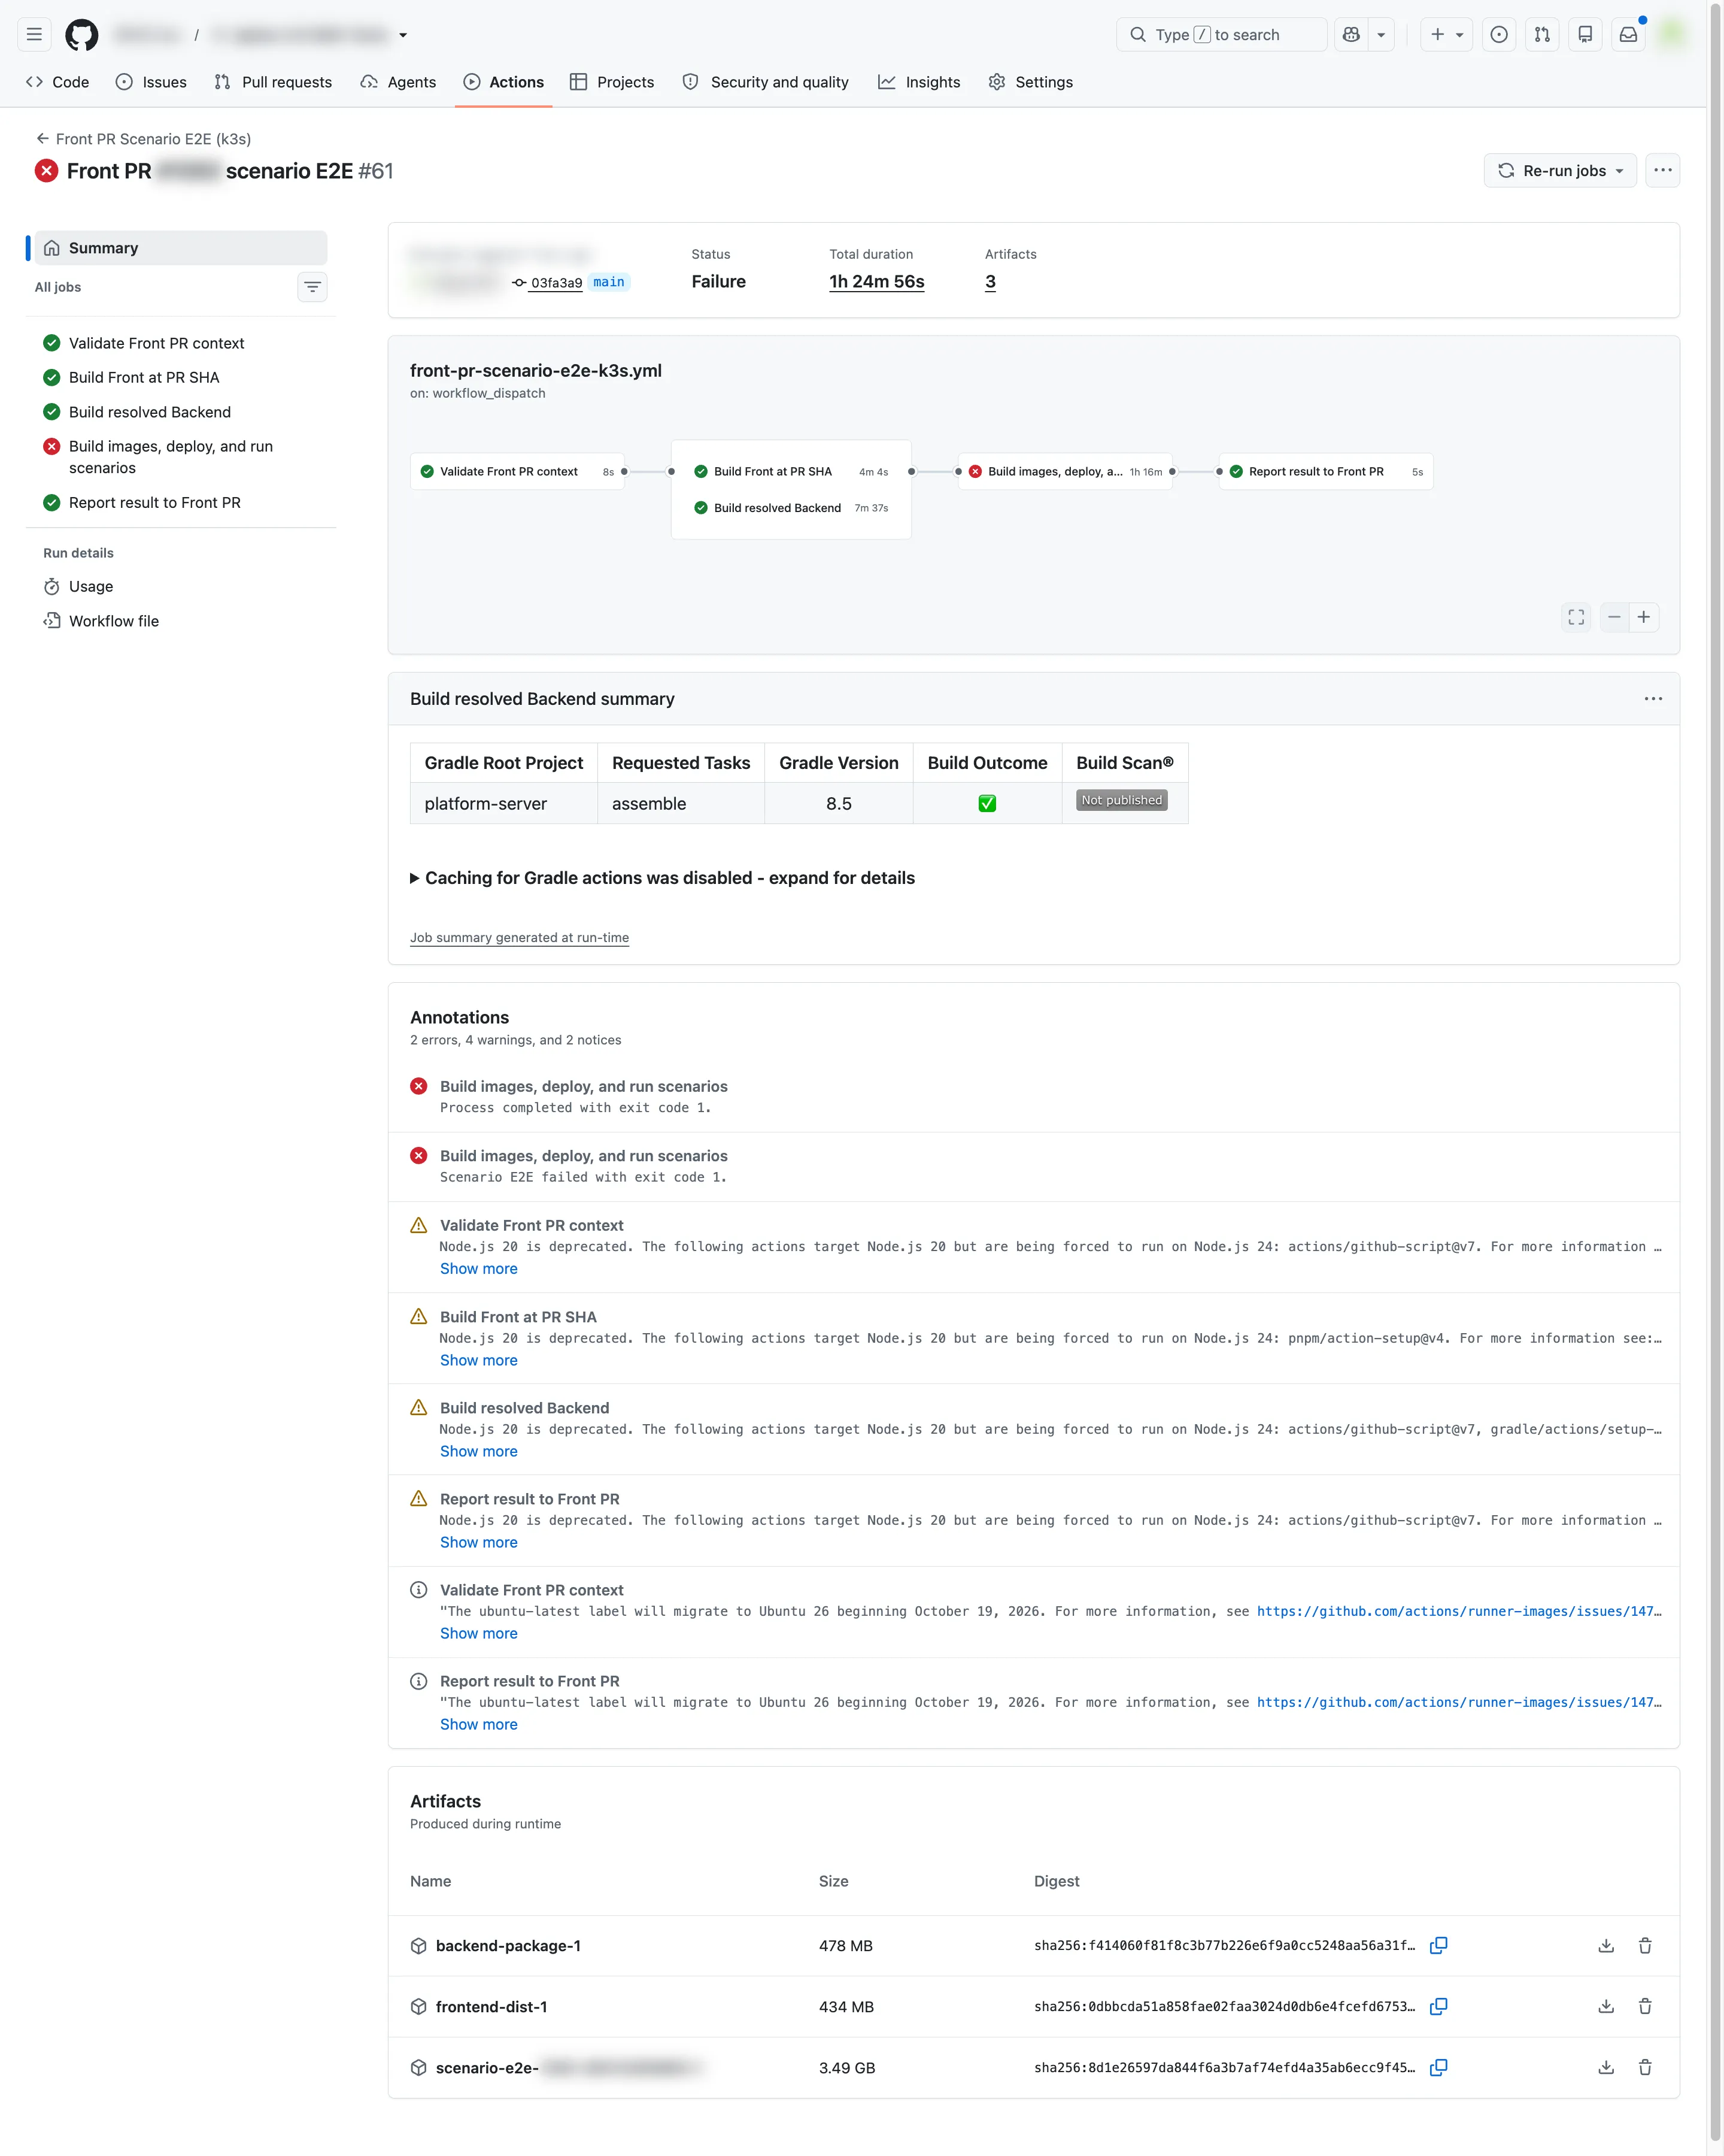This screenshot has width=1724, height=2156.
Task: Open pull requests icon in top header
Action: (1541, 35)
